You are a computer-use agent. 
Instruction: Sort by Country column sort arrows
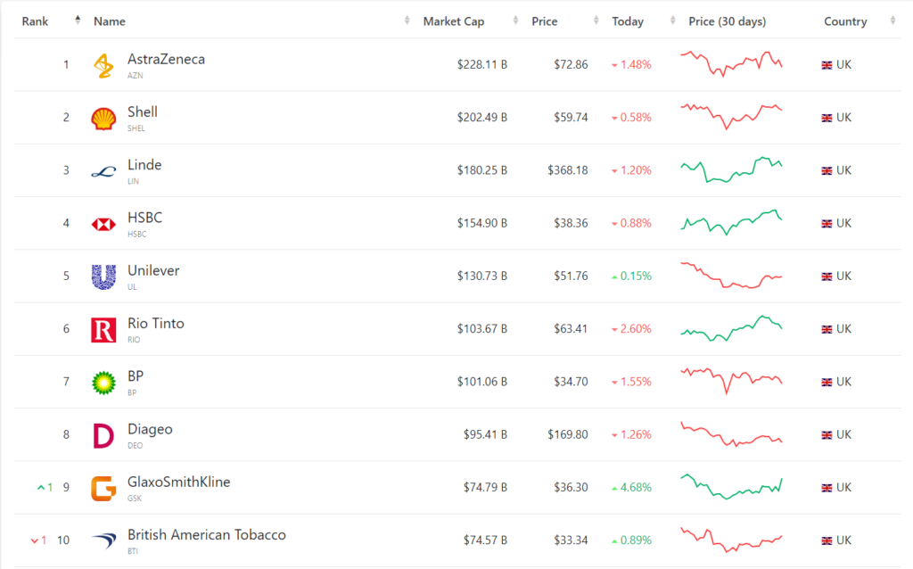click(892, 21)
